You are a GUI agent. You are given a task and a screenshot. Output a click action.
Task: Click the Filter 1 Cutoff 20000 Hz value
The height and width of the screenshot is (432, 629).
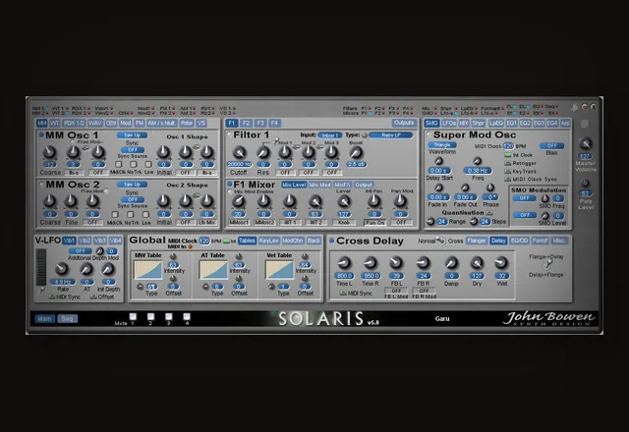click(240, 164)
